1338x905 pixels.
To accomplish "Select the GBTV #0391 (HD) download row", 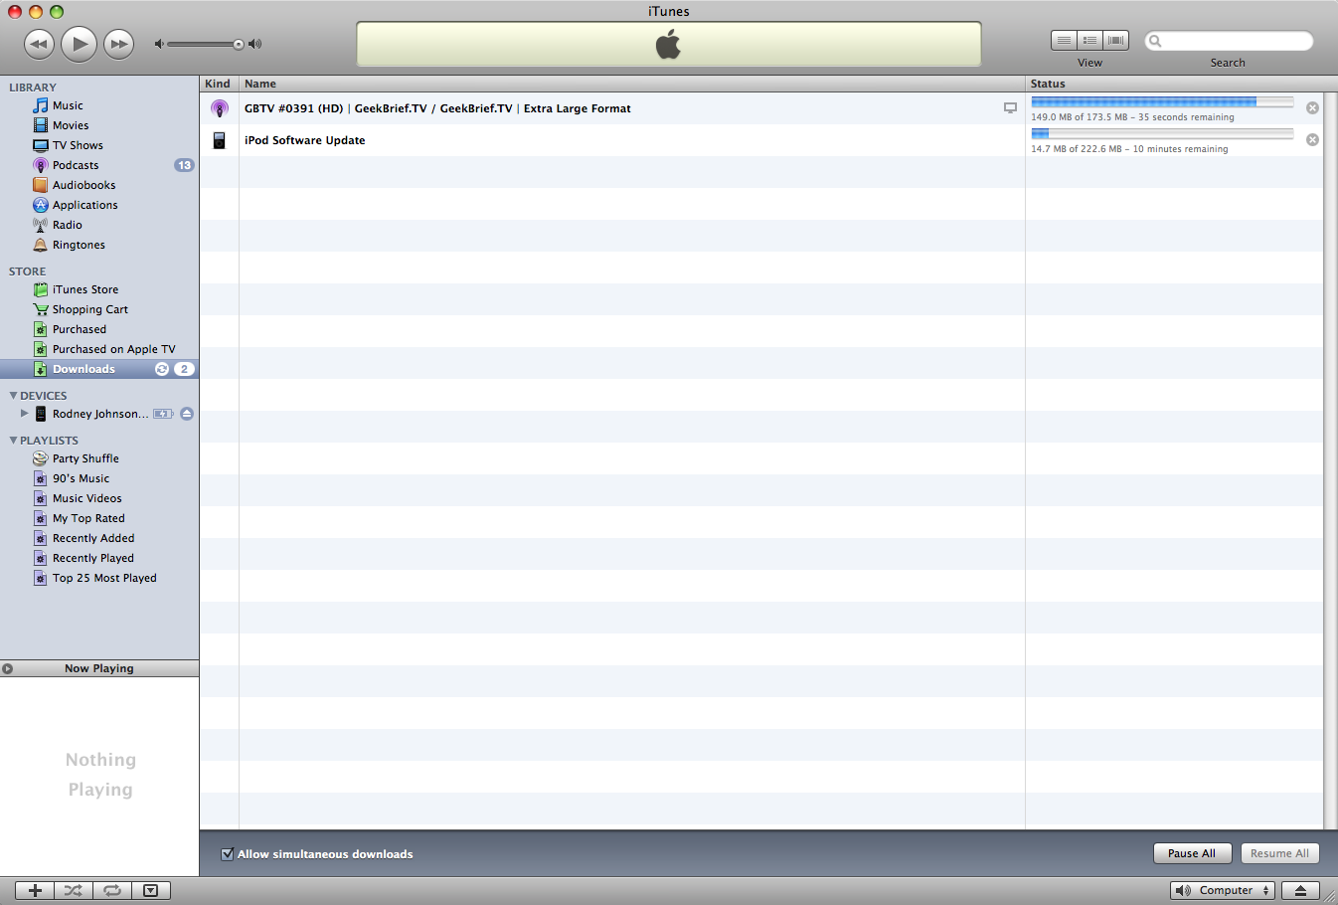I will point(761,108).
